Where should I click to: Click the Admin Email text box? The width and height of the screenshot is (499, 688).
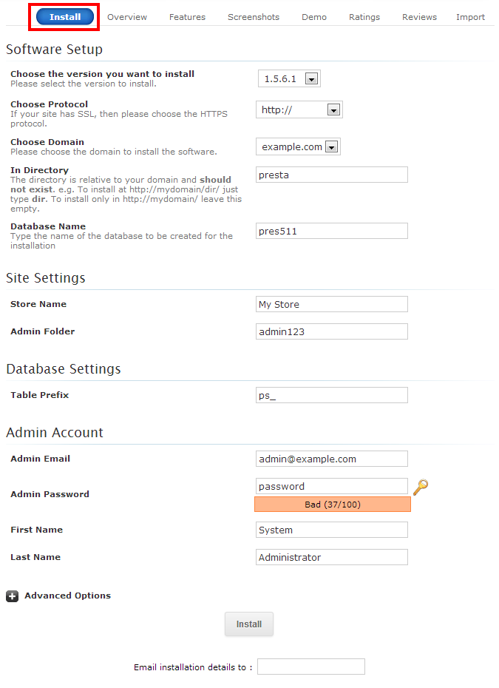pyautogui.click(x=331, y=459)
